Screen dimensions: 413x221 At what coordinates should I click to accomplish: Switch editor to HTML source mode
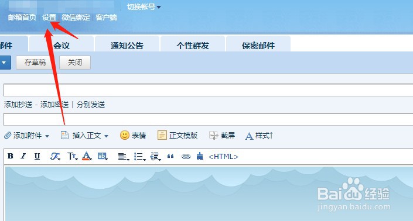click(x=223, y=157)
